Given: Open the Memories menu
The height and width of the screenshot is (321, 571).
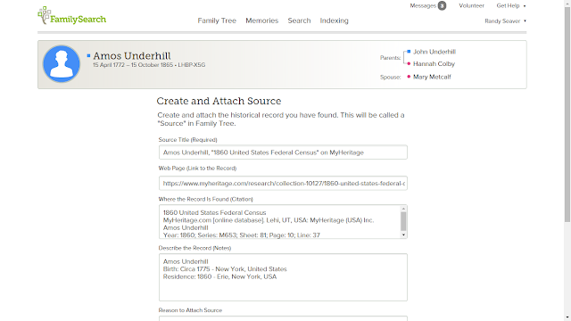Looking at the screenshot, I should (x=261, y=21).
